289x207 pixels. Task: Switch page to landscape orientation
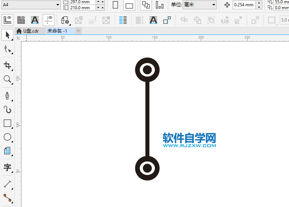click(129, 6)
